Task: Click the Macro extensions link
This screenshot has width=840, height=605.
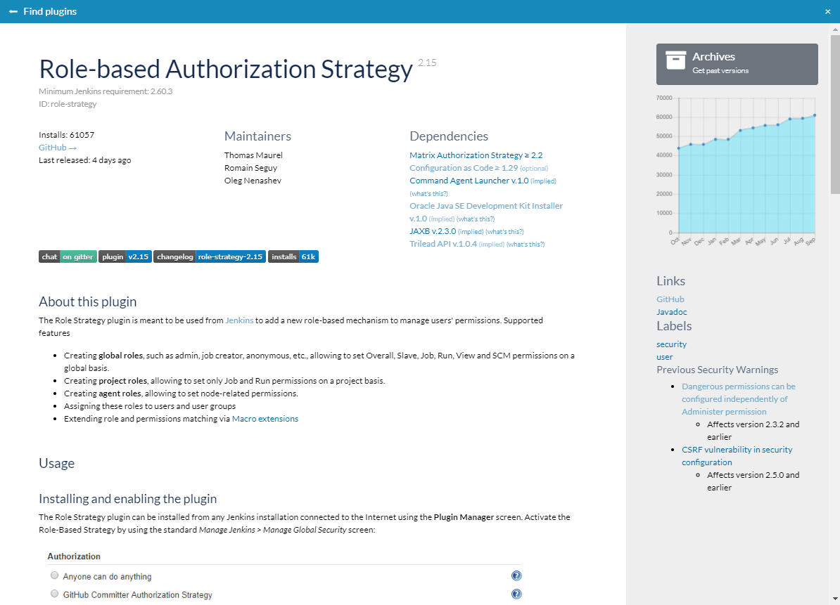Action: 265,417
